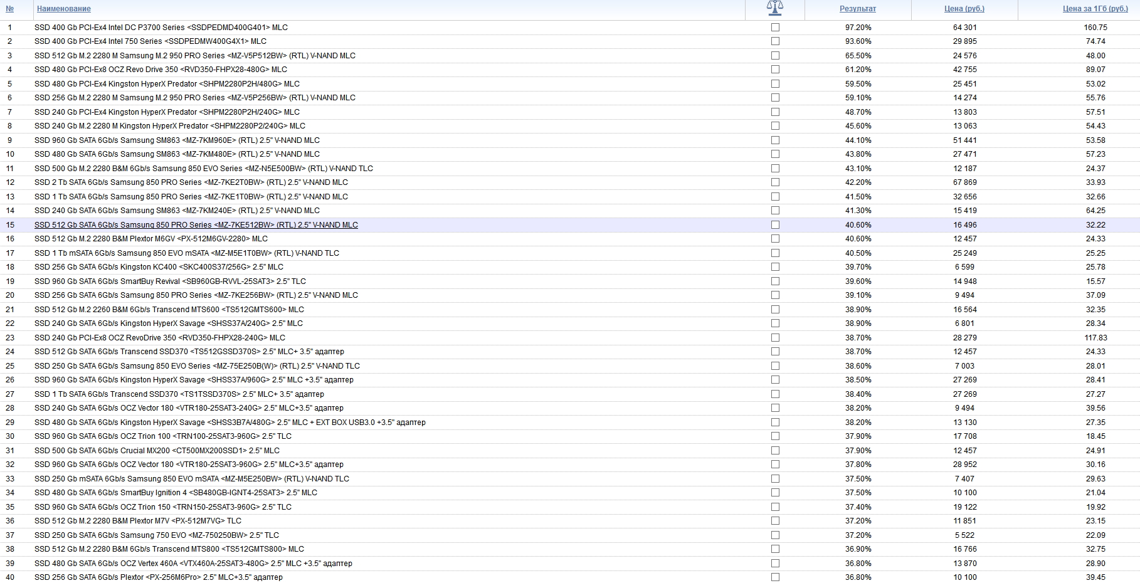Mark Plextor M7V 512 Gb for comparison
The width and height of the screenshot is (1140, 583).
(x=775, y=521)
